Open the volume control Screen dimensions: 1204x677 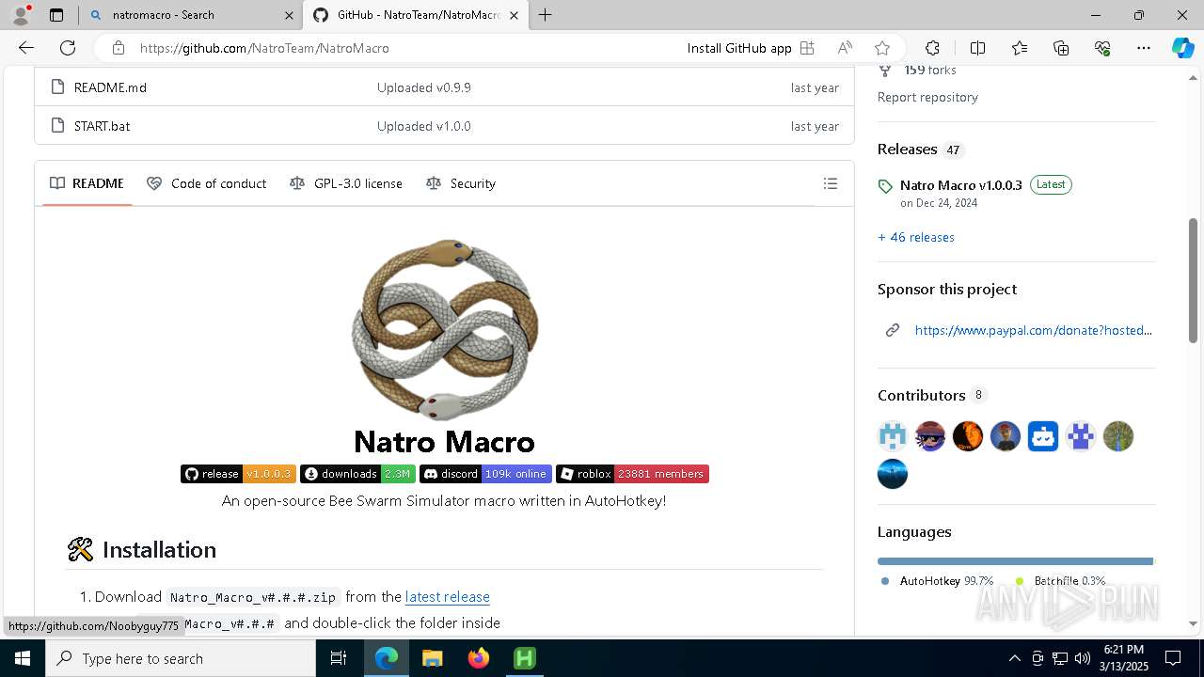tap(1083, 658)
